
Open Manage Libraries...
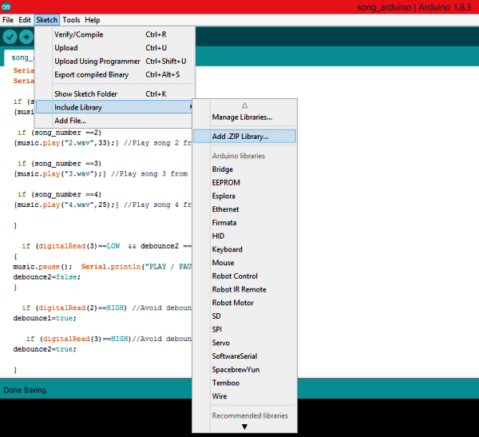click(244, 117)
